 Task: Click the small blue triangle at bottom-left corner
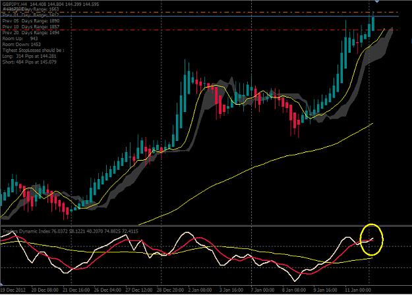(1, 284)
